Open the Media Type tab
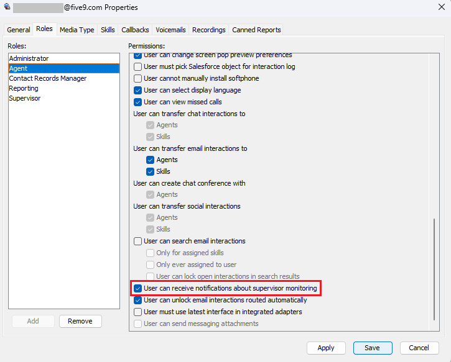The image size is (451, 362). pos(77,30)
